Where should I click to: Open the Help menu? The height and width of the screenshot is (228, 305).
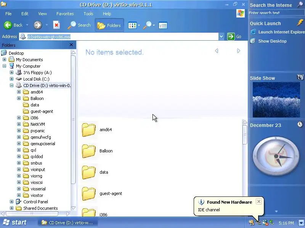(107, 14)
